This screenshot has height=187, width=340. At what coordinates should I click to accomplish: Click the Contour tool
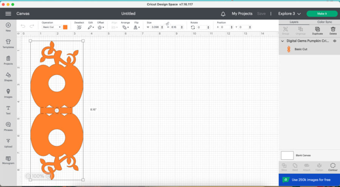click(332, 167)
